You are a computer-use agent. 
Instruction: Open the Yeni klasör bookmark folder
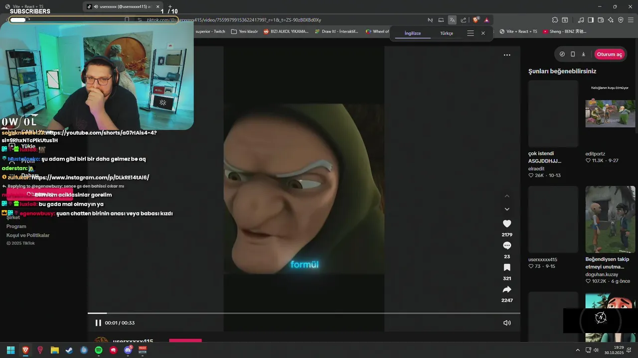tap(245, 31)
